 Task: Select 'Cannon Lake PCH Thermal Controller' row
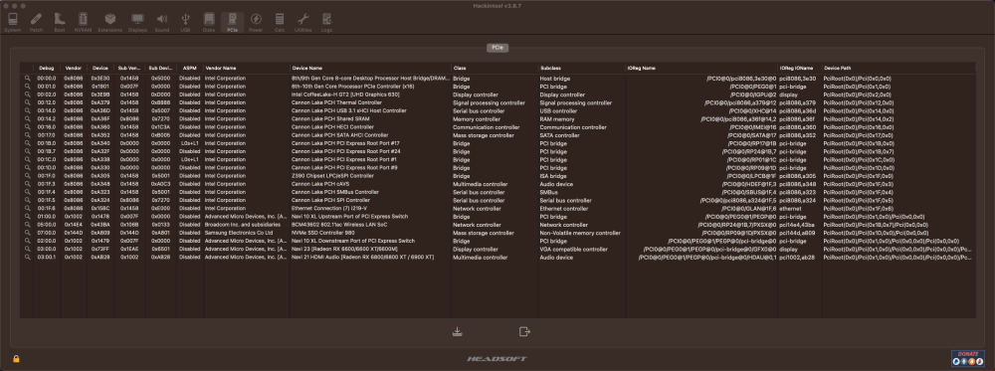tap(497, 102)
